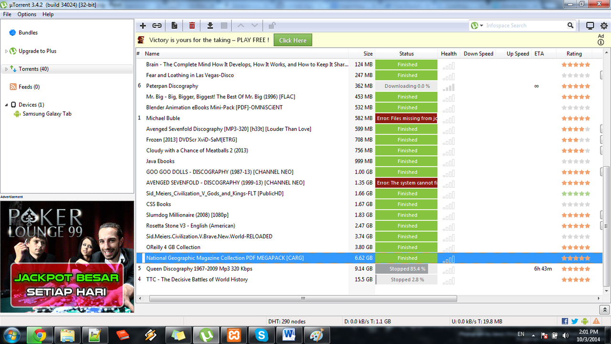Image resolution: width=611 pixels, height=344 pixels.
Task: Select Samsung Galaxy Tab device
Action: pyautogui.click(x=47, y=114)
